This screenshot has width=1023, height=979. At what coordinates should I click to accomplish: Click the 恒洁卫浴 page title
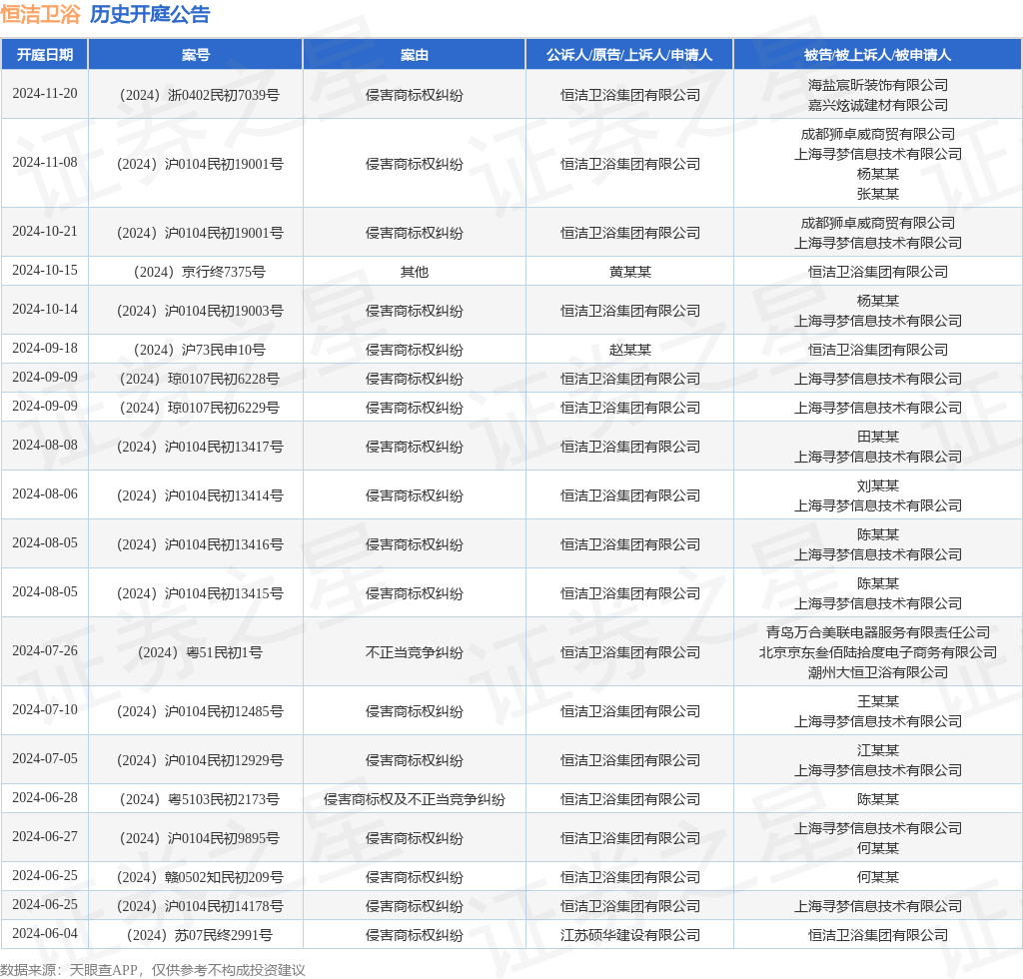[x=44, y=15]
